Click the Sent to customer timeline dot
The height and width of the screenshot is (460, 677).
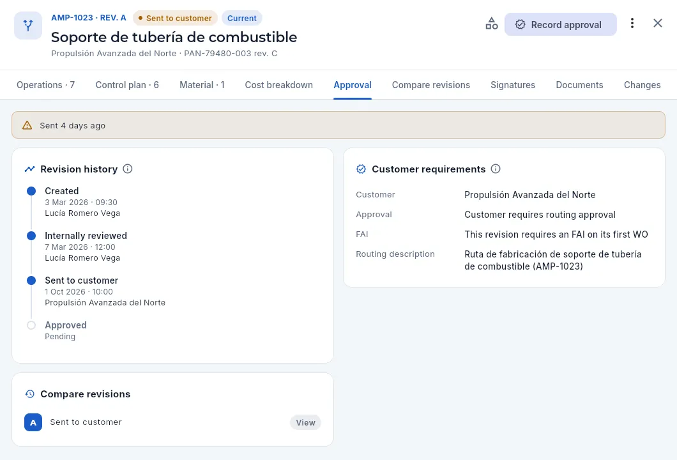click(x=31, y=280)
